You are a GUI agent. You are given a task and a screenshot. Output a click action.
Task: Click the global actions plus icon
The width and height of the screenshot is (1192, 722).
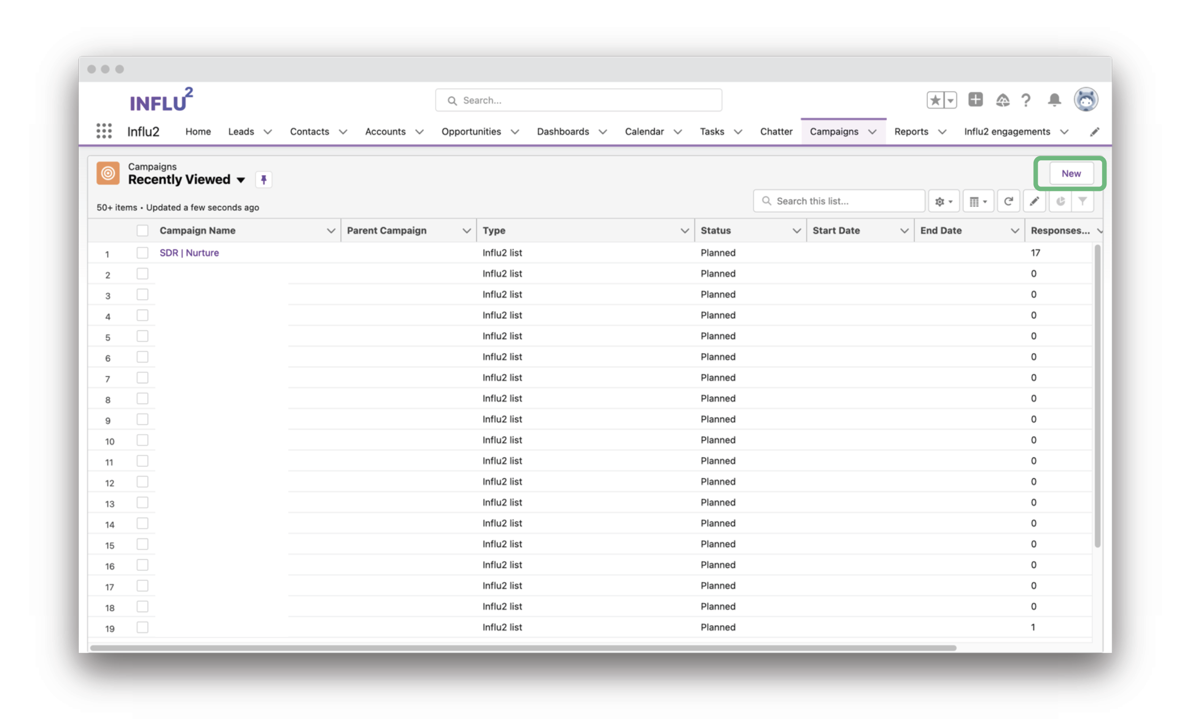[x=975, y=100]
